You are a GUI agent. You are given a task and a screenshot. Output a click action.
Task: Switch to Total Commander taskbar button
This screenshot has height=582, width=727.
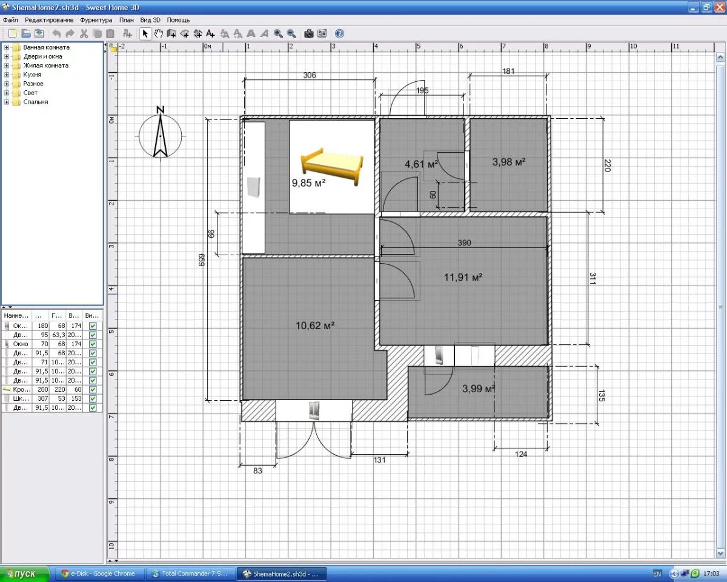click(x=191, y=574)
